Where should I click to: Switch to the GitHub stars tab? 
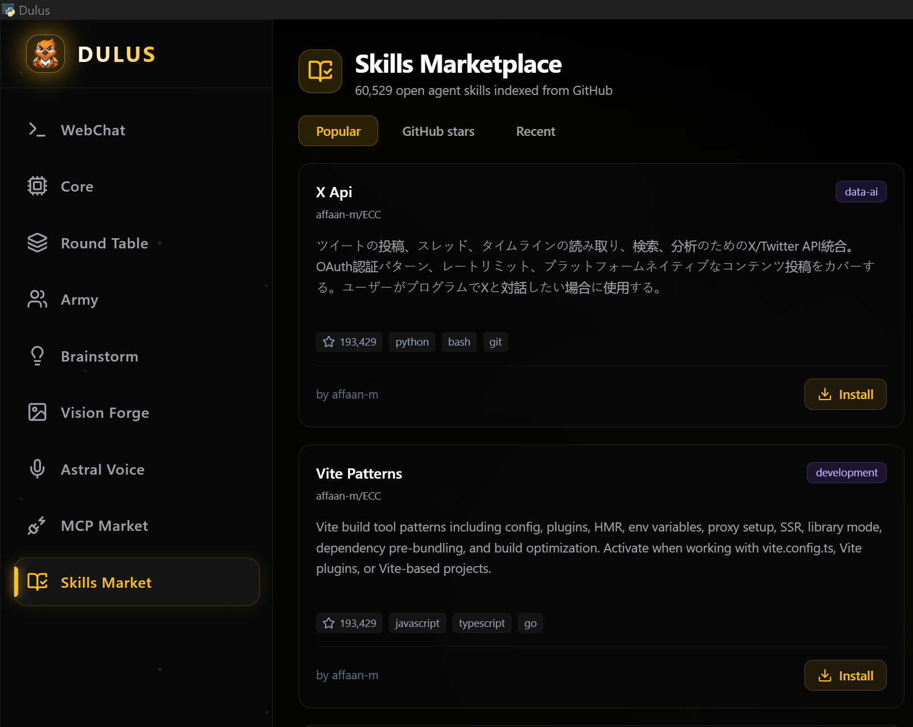(438, 131)
